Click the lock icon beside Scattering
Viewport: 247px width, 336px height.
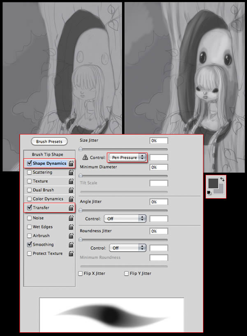click(x=71, y=172)
